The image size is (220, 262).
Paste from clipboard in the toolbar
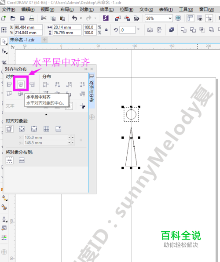click(x=62, y=18)
